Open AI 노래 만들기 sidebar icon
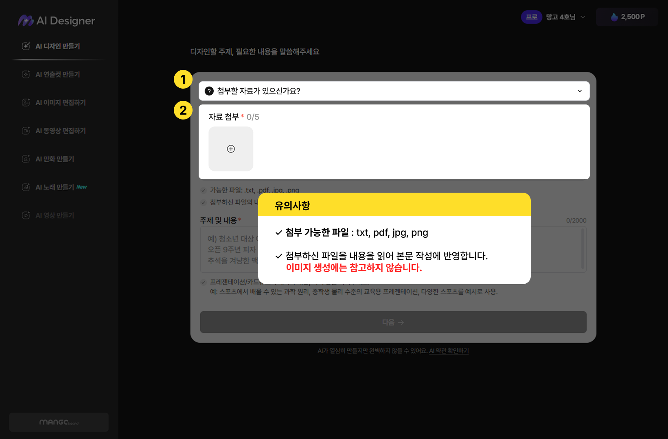 [26, 187]
